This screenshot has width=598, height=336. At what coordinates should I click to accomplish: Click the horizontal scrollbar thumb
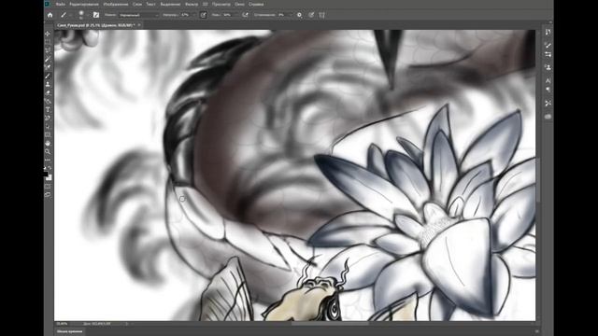pos(330,324)
